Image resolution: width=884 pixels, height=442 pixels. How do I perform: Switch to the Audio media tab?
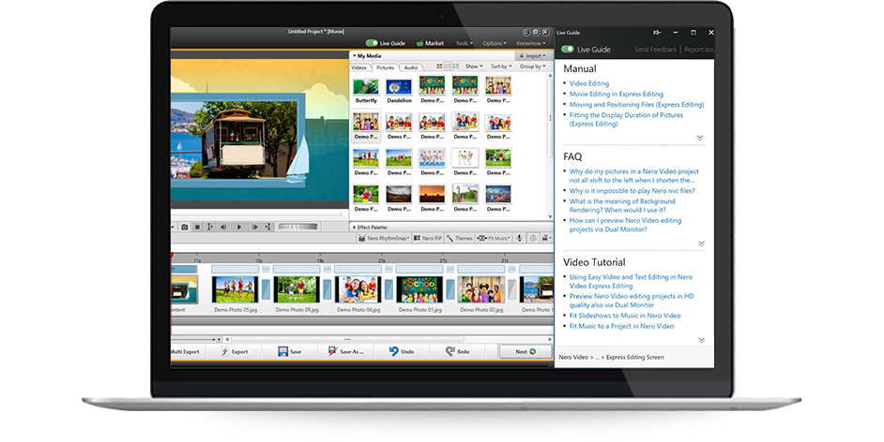[411, 67]
